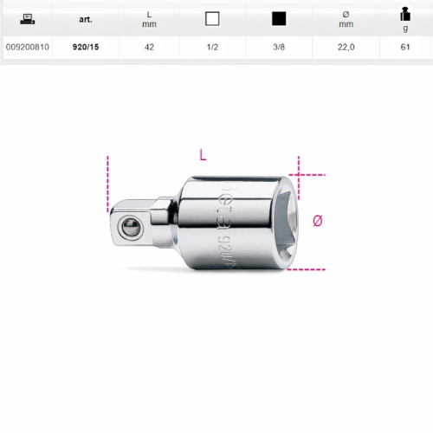
Task: Select item code 009200810
Action: click(28, 47)
